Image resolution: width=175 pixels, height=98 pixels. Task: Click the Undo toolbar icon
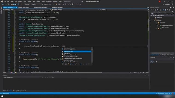pyautogui.click(x=19, y=4)
